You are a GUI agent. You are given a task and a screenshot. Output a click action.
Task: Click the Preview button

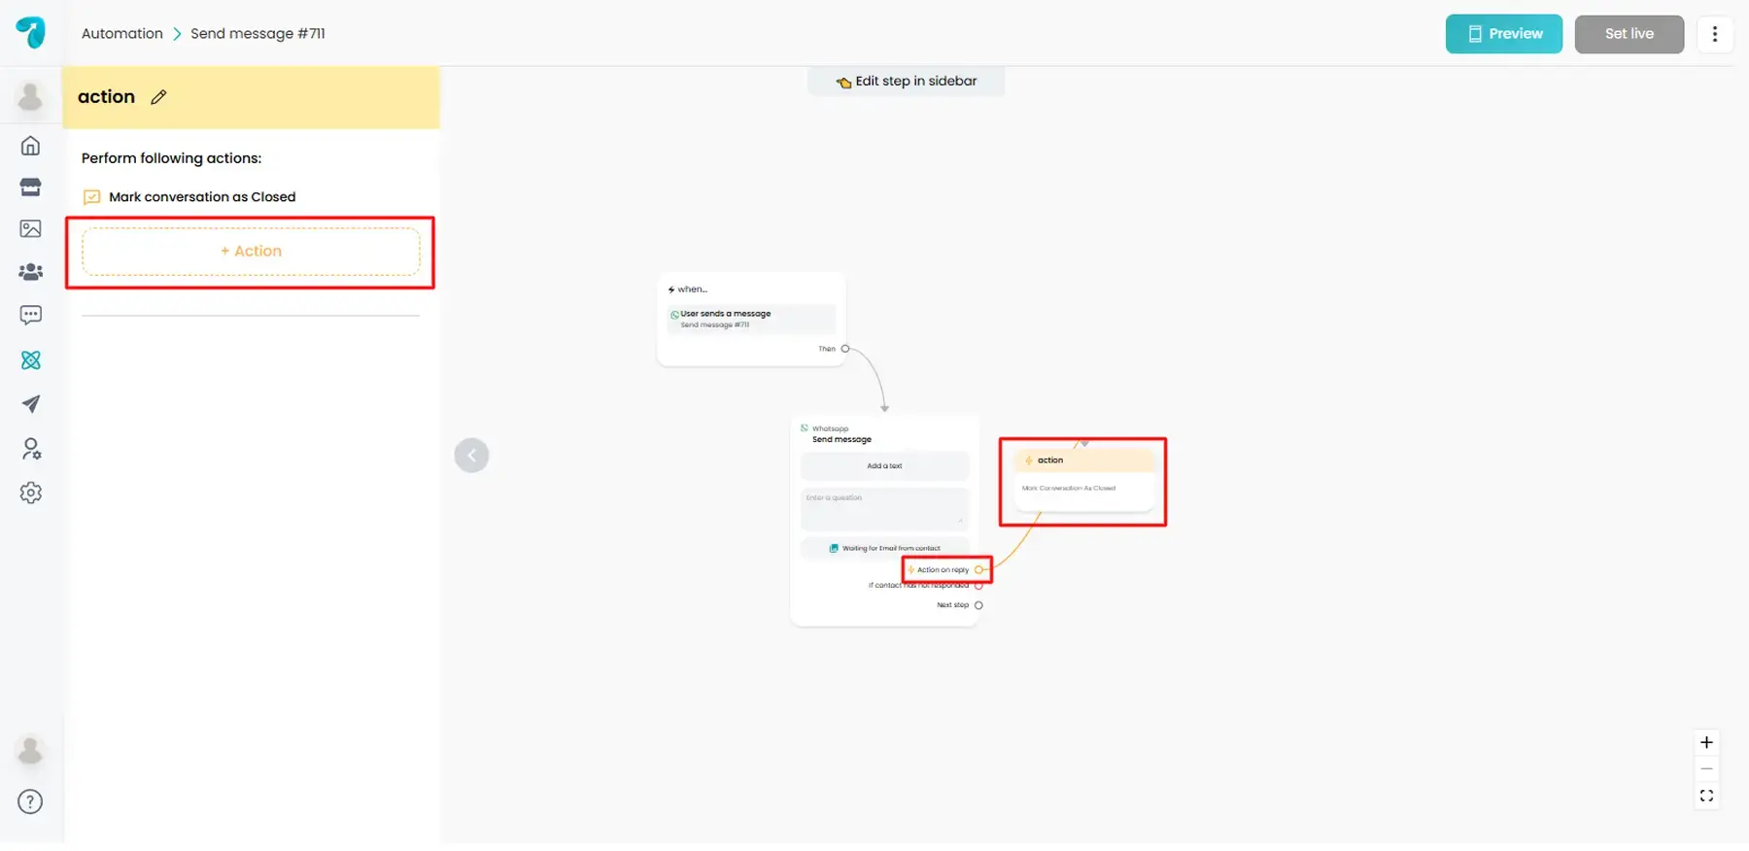pyautogui.click(x=1503, y=34)
